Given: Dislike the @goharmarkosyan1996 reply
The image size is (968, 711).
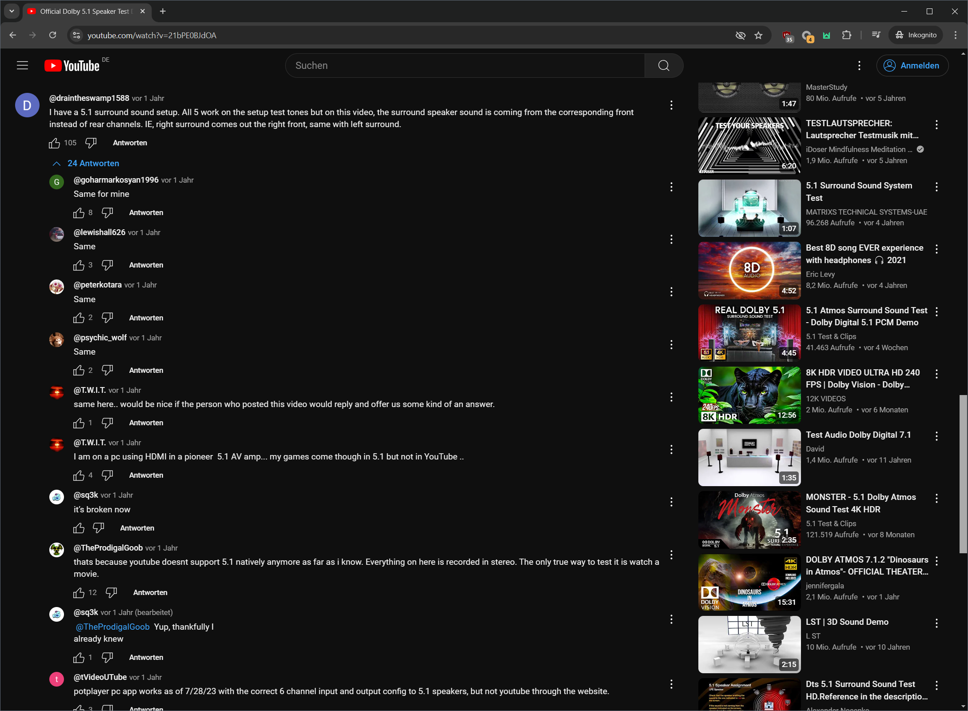Looking at the screenshot, I should [107, 213].
